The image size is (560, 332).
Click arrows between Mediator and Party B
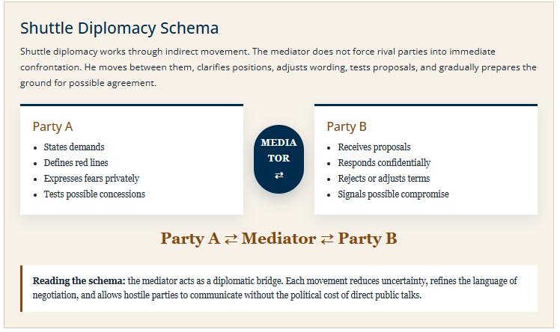326,239
